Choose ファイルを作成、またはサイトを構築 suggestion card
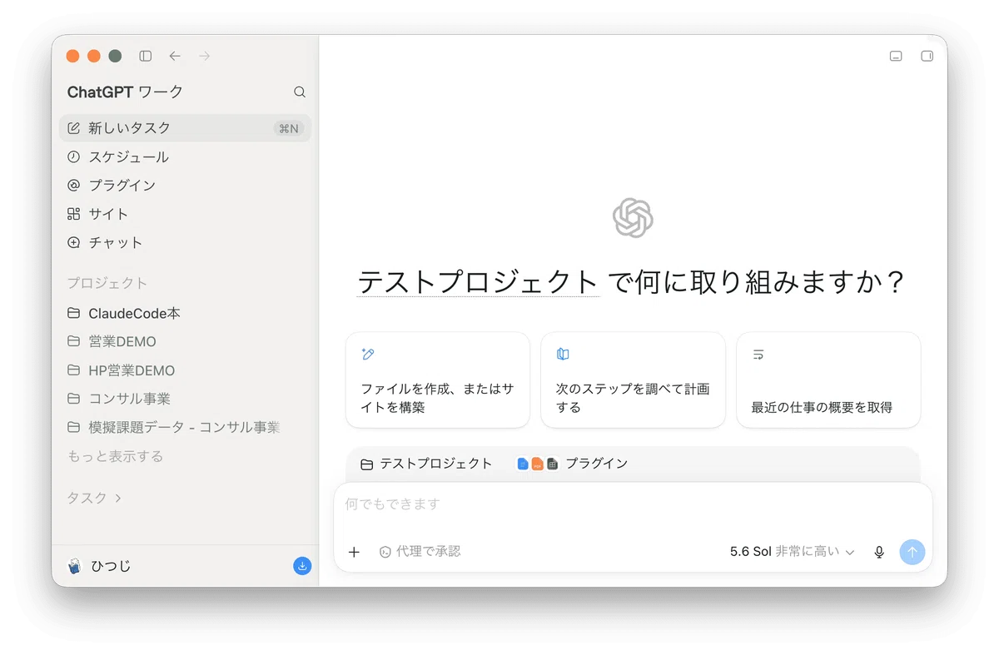Image resolution: width=999 pixels, height=655 pixels. click(438, 380)
